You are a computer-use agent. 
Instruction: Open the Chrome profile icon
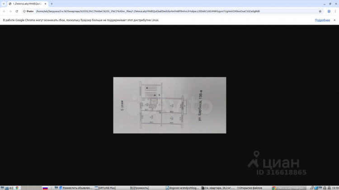[329, 11]
